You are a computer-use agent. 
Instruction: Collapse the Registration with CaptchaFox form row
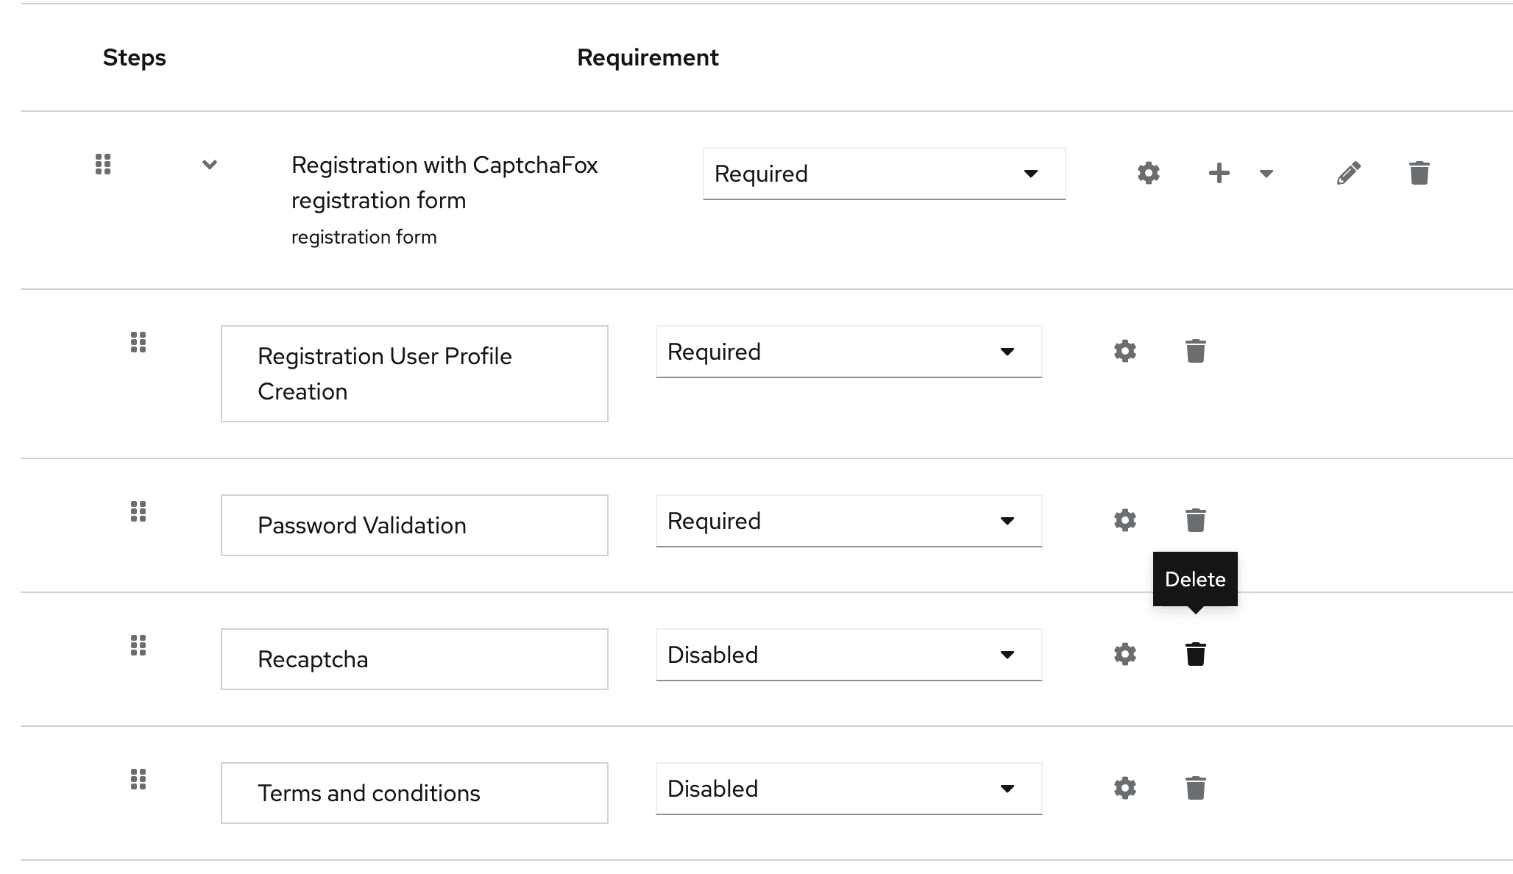[210, 165]
